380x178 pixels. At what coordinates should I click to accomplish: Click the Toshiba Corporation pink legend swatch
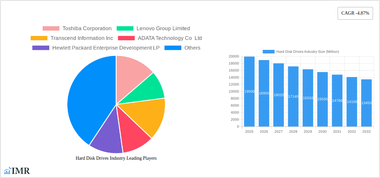51,29
